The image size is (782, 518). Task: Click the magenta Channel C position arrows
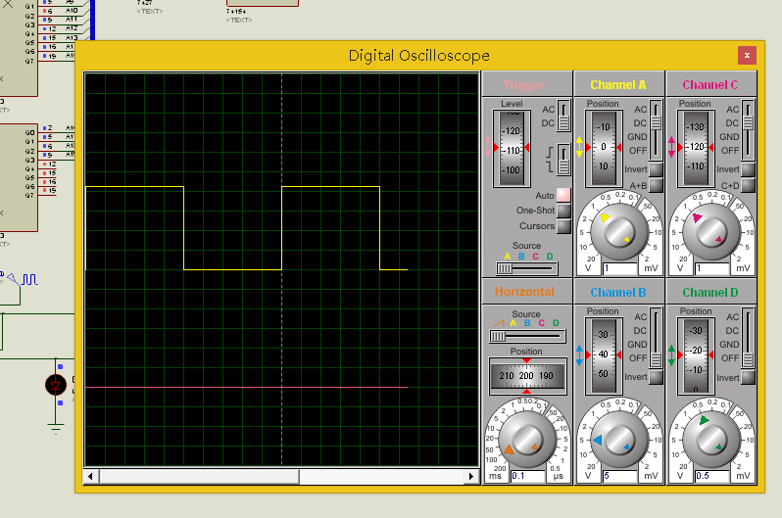click(671, 147)
